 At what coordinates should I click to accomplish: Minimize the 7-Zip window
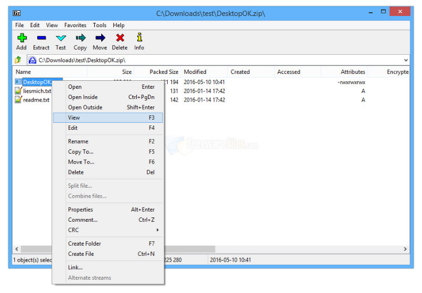tap(370, 12)
